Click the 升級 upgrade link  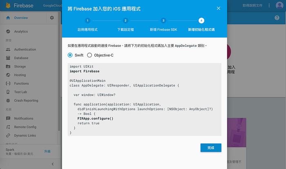(x=47, y=151)
